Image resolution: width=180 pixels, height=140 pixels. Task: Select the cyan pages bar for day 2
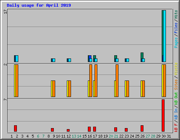click(x=17, y=59)
